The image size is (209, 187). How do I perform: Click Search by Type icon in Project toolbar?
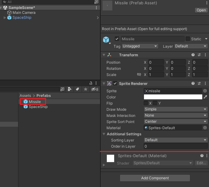pyautogui.click(x=70, y=89)
